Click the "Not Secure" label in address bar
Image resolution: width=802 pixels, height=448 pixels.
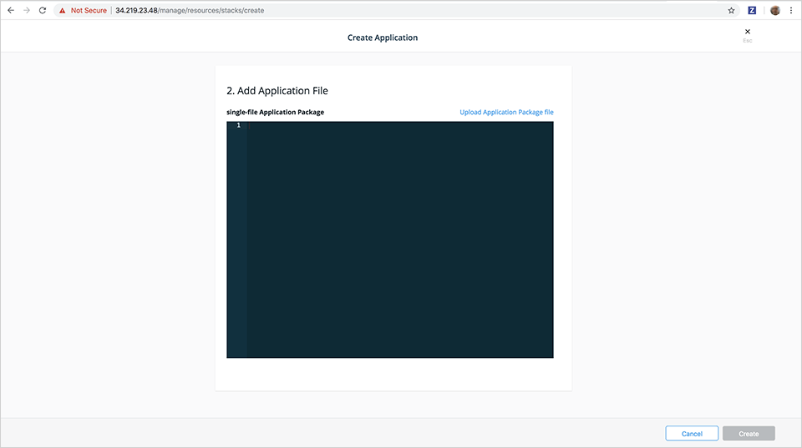pos(89,10)
